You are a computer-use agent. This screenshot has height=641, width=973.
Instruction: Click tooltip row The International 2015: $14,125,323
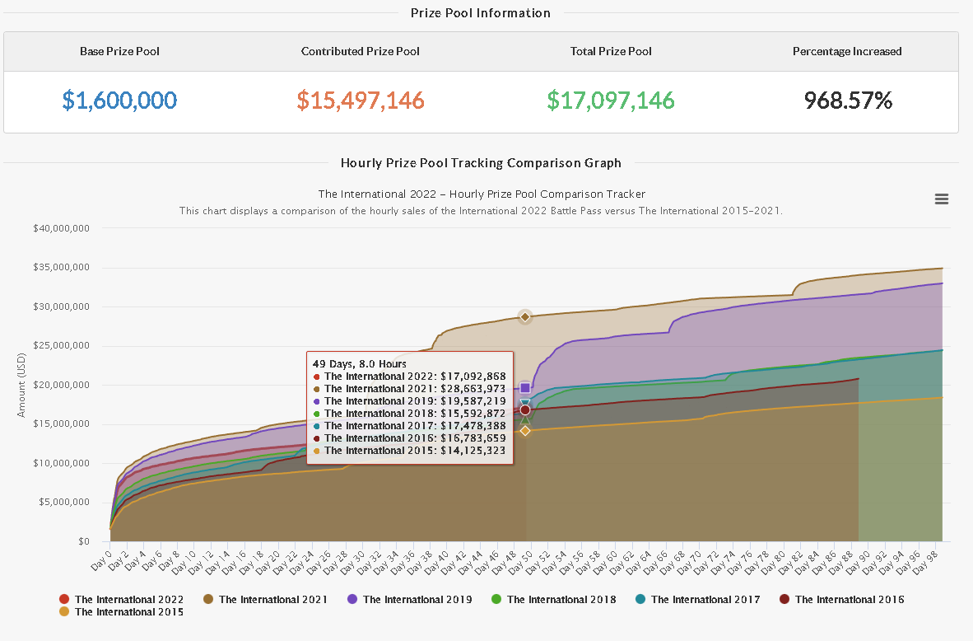(410, 451)
